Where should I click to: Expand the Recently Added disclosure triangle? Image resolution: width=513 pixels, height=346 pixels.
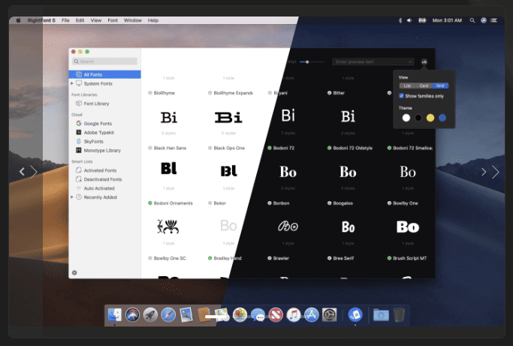pyautogui.click(x=72, y=197)
